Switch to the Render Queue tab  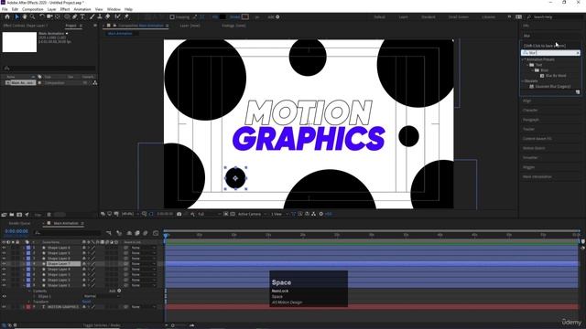click(19, 223)
